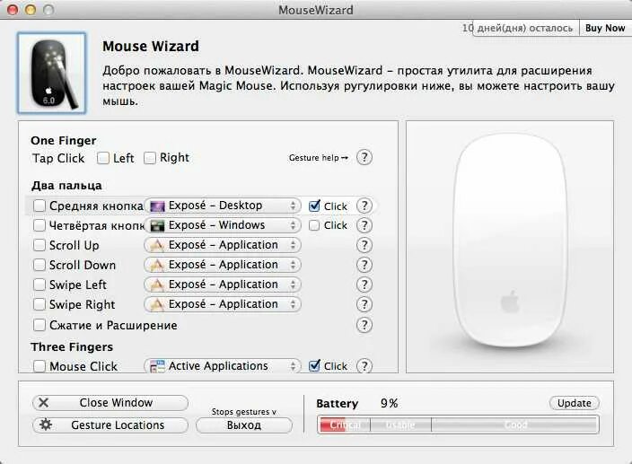The width and height of the screenshot is (632, 464).
Task: Open Gesture Locations settings
Action: coord(110,425)
